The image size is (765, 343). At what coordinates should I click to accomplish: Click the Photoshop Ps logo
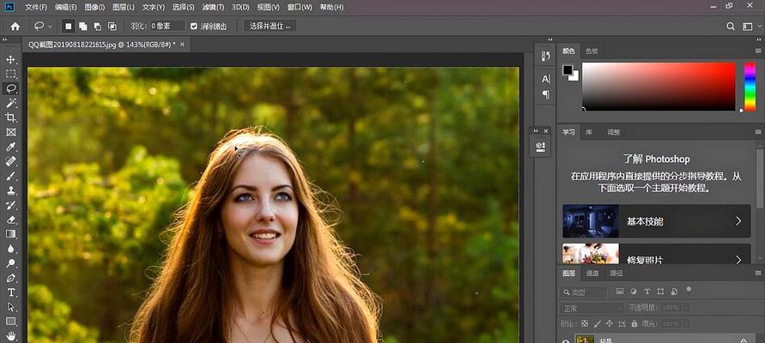[x=9, y=8]
